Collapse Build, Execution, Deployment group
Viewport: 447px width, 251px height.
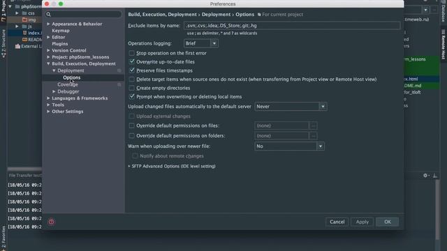pyautogui.click(x=48, y=63)
